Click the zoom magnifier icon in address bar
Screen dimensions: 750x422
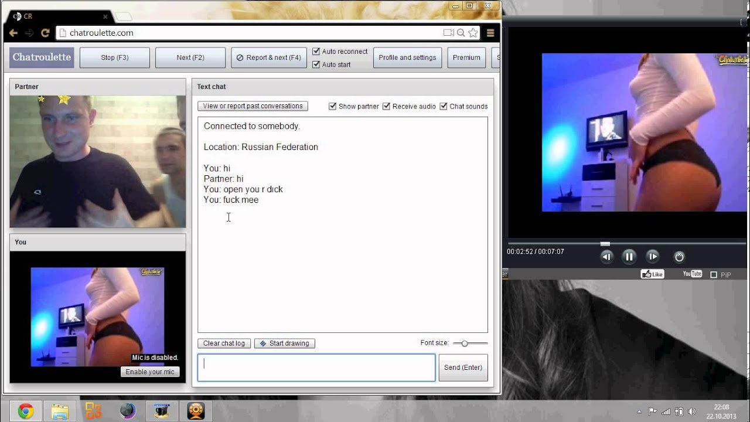[461, 33]
